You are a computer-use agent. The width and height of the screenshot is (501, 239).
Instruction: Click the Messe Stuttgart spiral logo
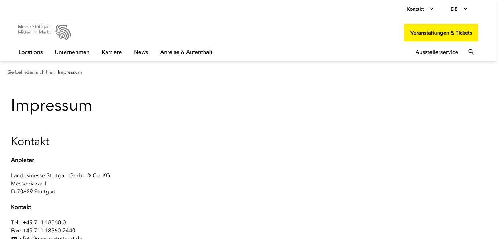(63, 32)
